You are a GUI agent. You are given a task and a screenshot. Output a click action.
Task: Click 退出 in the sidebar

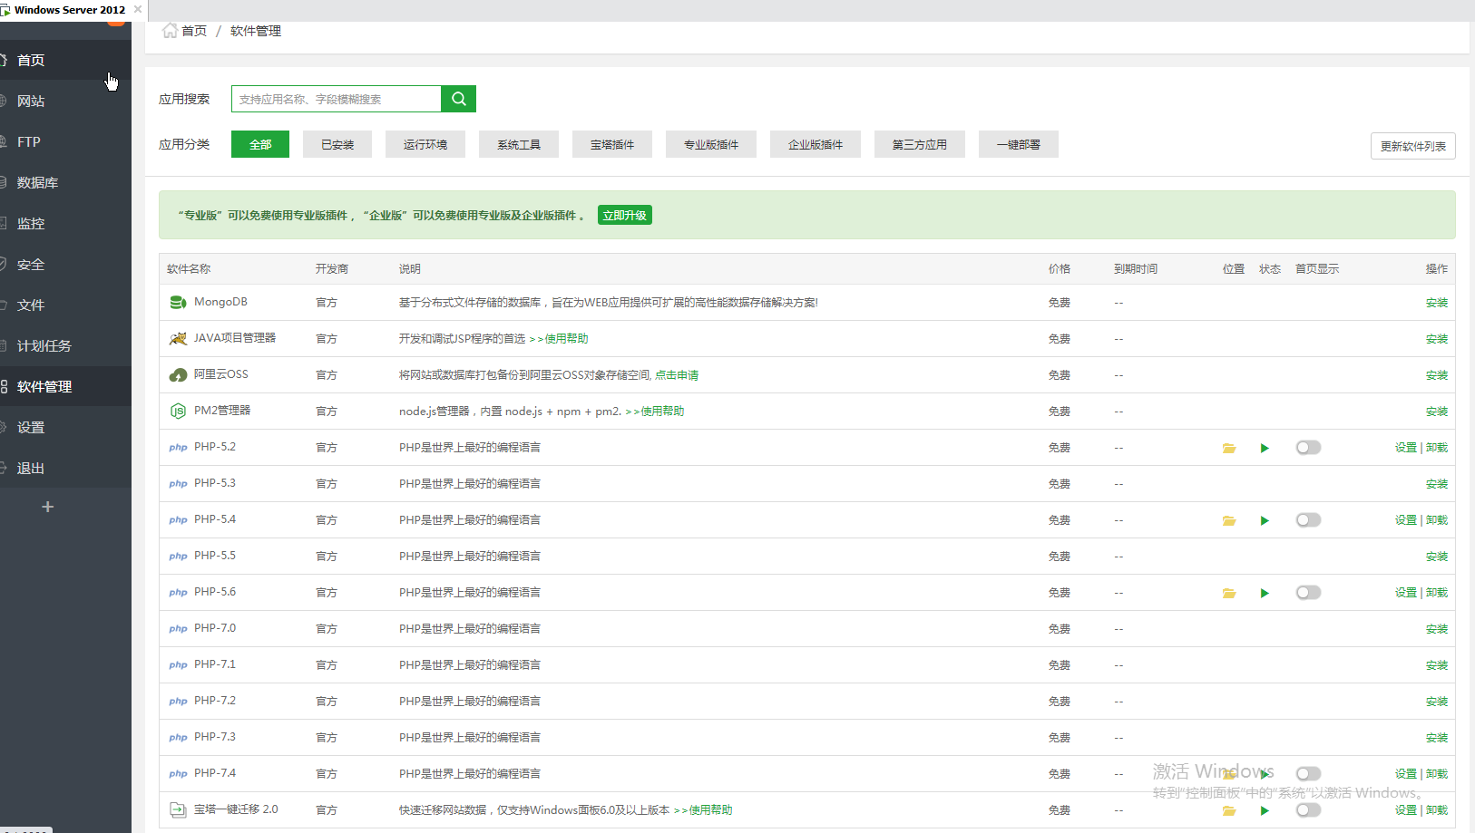point(65,468)
